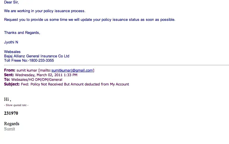
Task: Click the Fwd: Policy Not Received subject text
Action: [x=75, y=84]
